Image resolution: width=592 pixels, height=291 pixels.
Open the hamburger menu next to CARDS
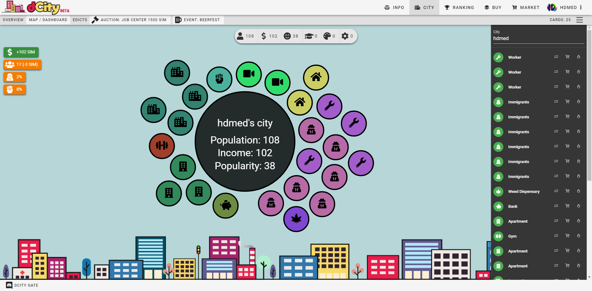click(x=579, y=20)
